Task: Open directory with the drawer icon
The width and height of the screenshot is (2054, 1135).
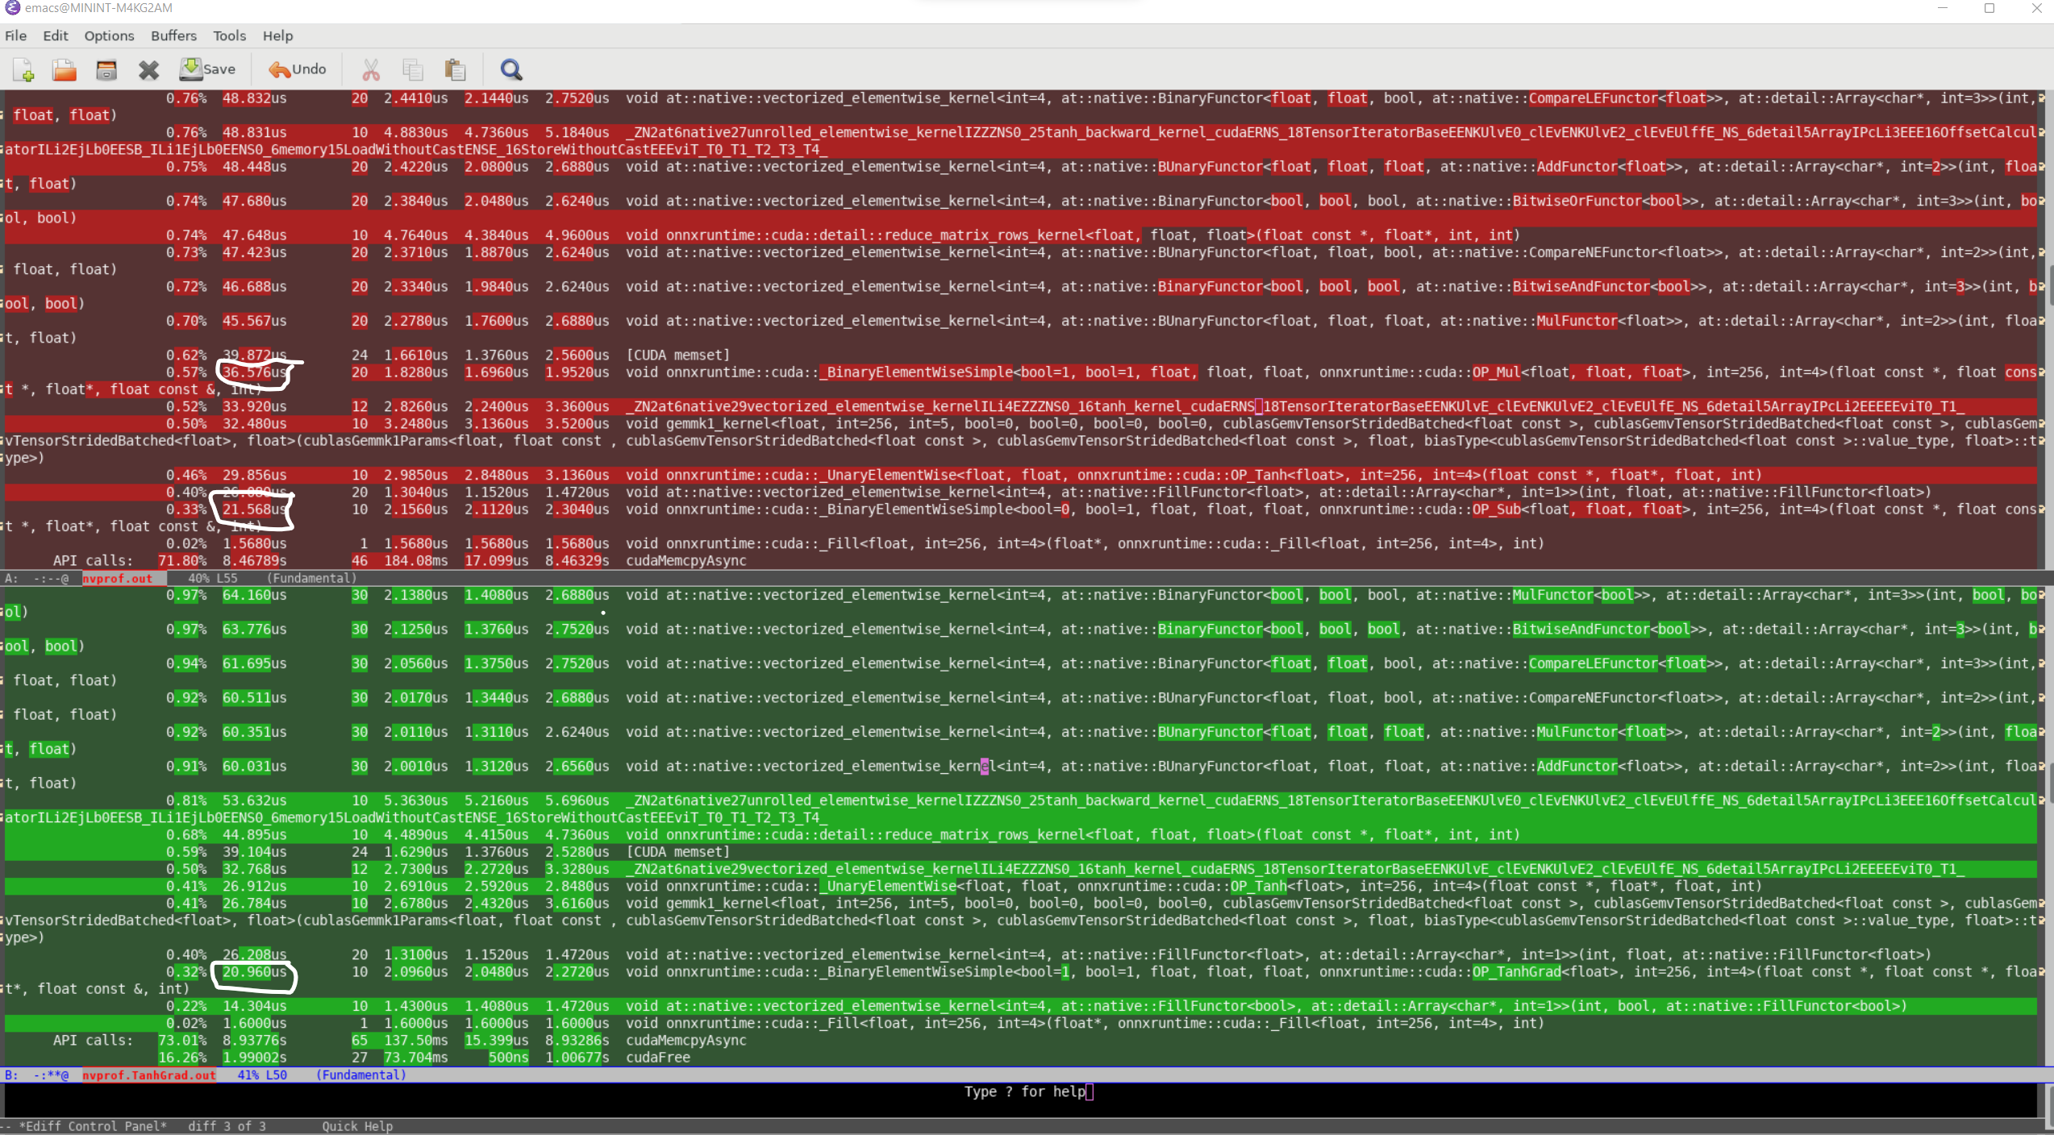Action: tap(106, 70)
